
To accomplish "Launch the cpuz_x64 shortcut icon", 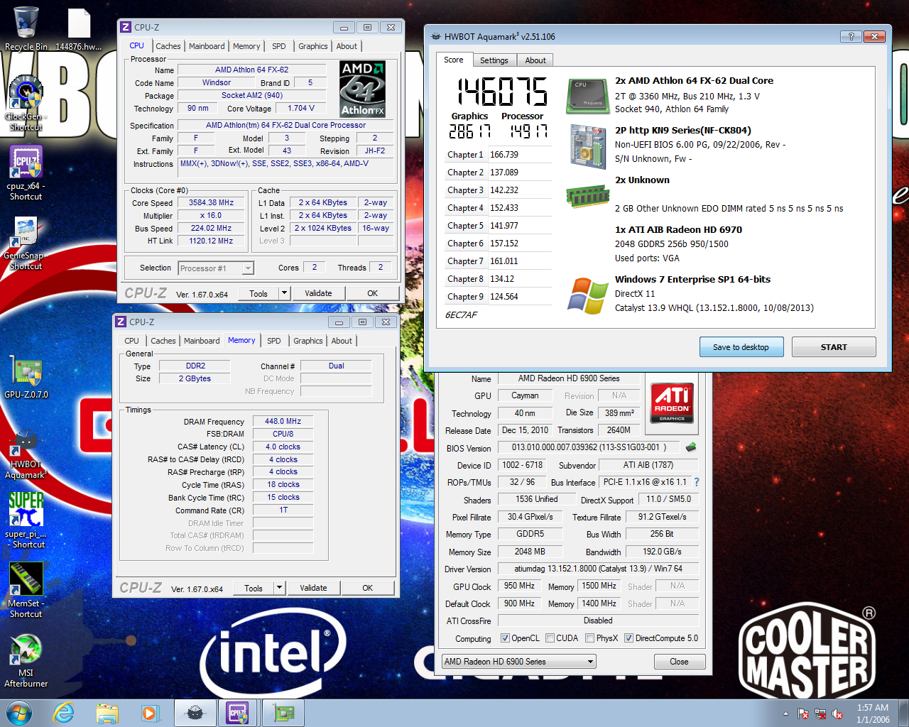I will click(26, 173).
